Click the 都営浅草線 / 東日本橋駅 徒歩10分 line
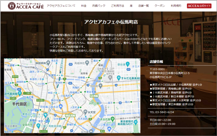This screenshot has width=217, height=136. coord(171,104)
